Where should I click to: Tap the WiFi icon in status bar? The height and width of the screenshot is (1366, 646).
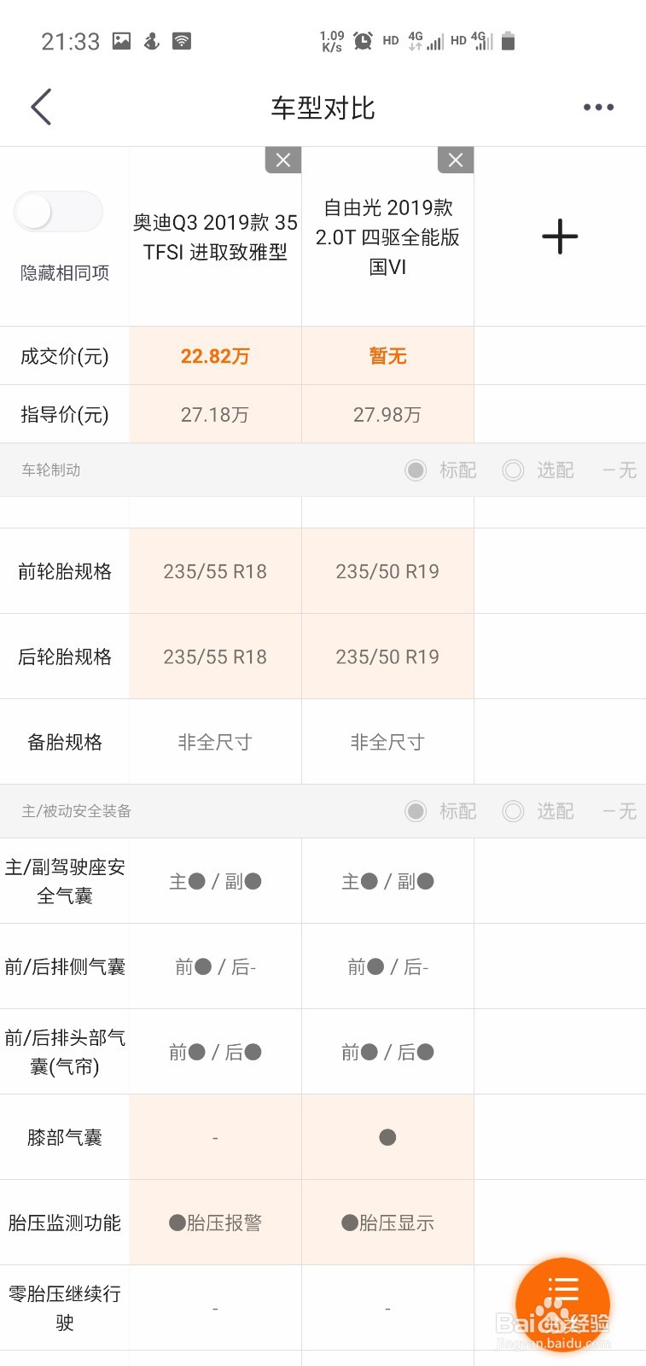coord(182,40)
